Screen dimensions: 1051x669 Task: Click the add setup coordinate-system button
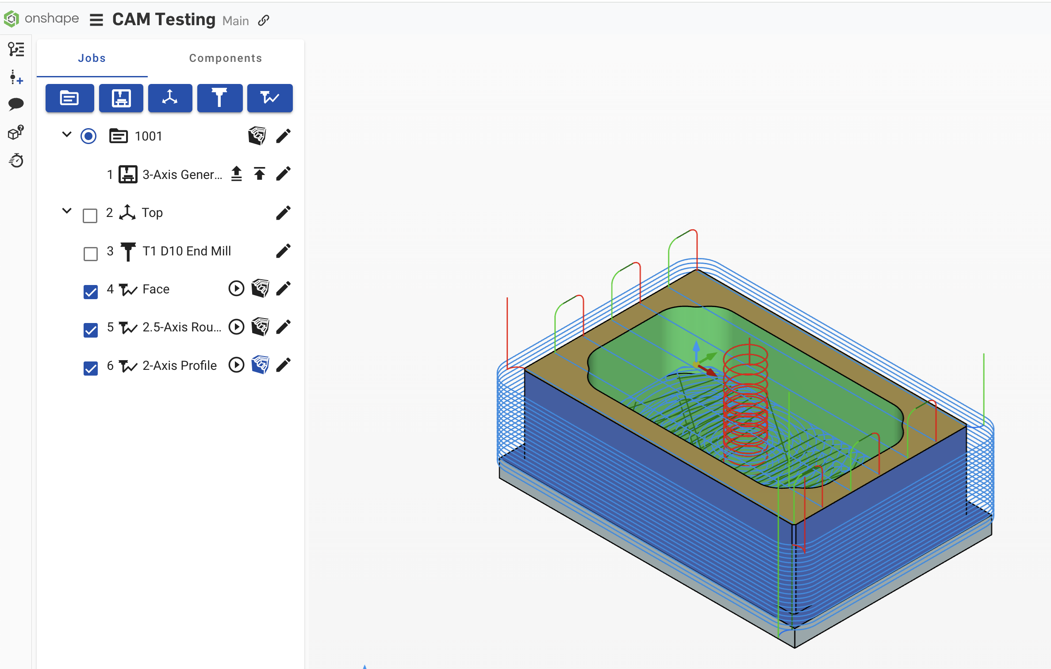170,98
